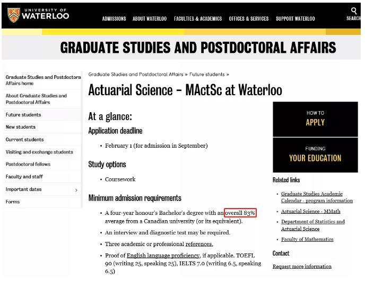Open Support Waterloo navigation item
This screenshot has width=374, height=281.
click(295, 19)
